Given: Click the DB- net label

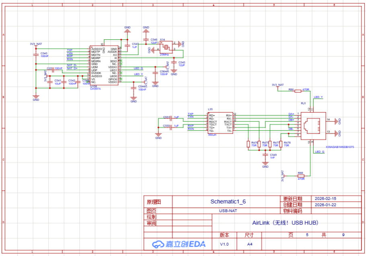Looking at the screenshot, I should [x=291, y=129].
